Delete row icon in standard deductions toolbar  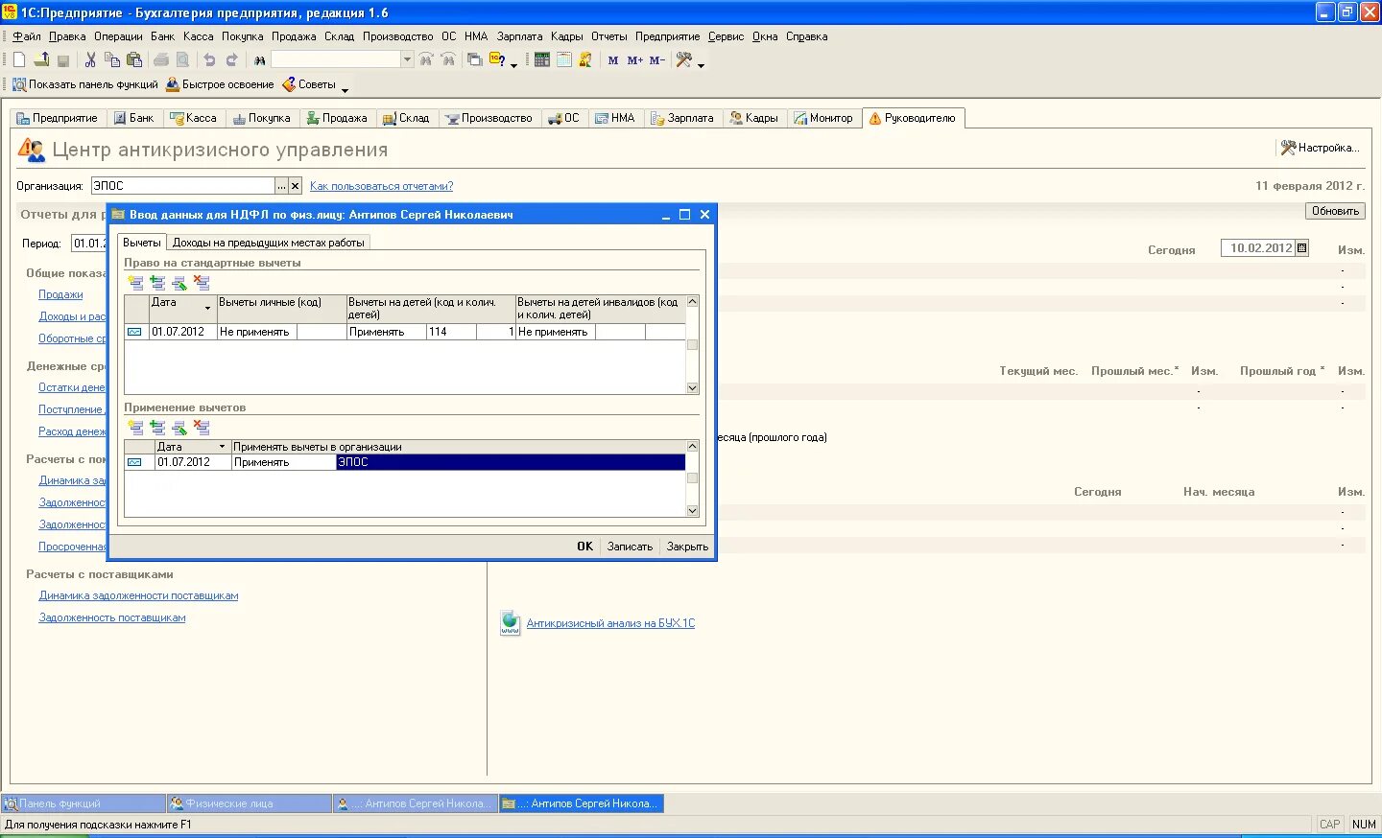pos(202,283)
